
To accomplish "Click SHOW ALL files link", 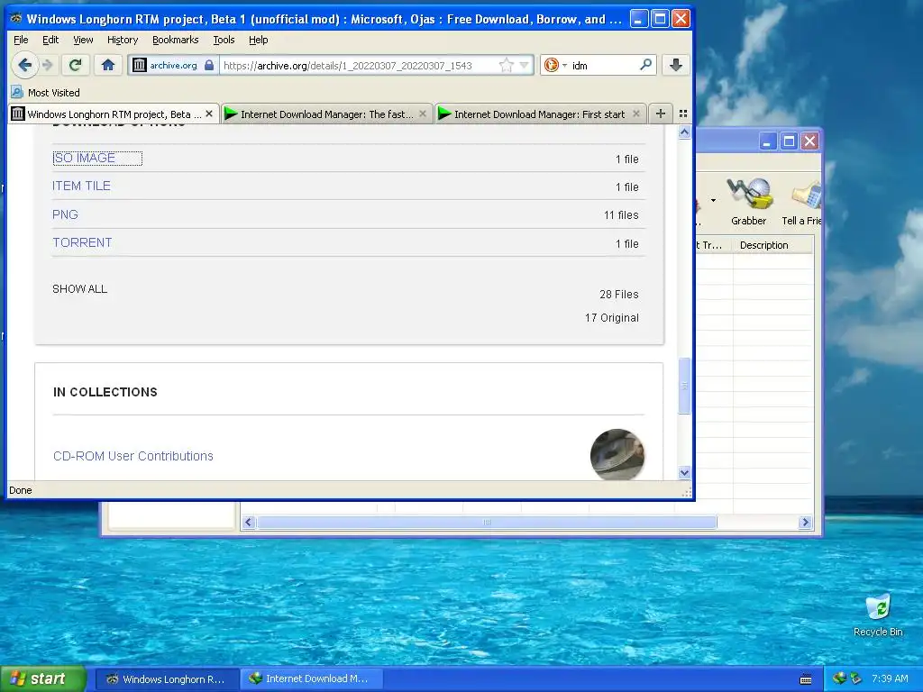I will [79, 289].
